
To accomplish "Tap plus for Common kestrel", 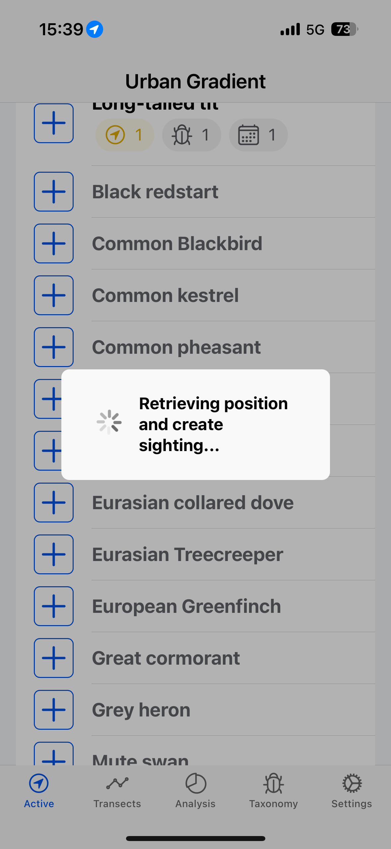I will coord(54,295).
